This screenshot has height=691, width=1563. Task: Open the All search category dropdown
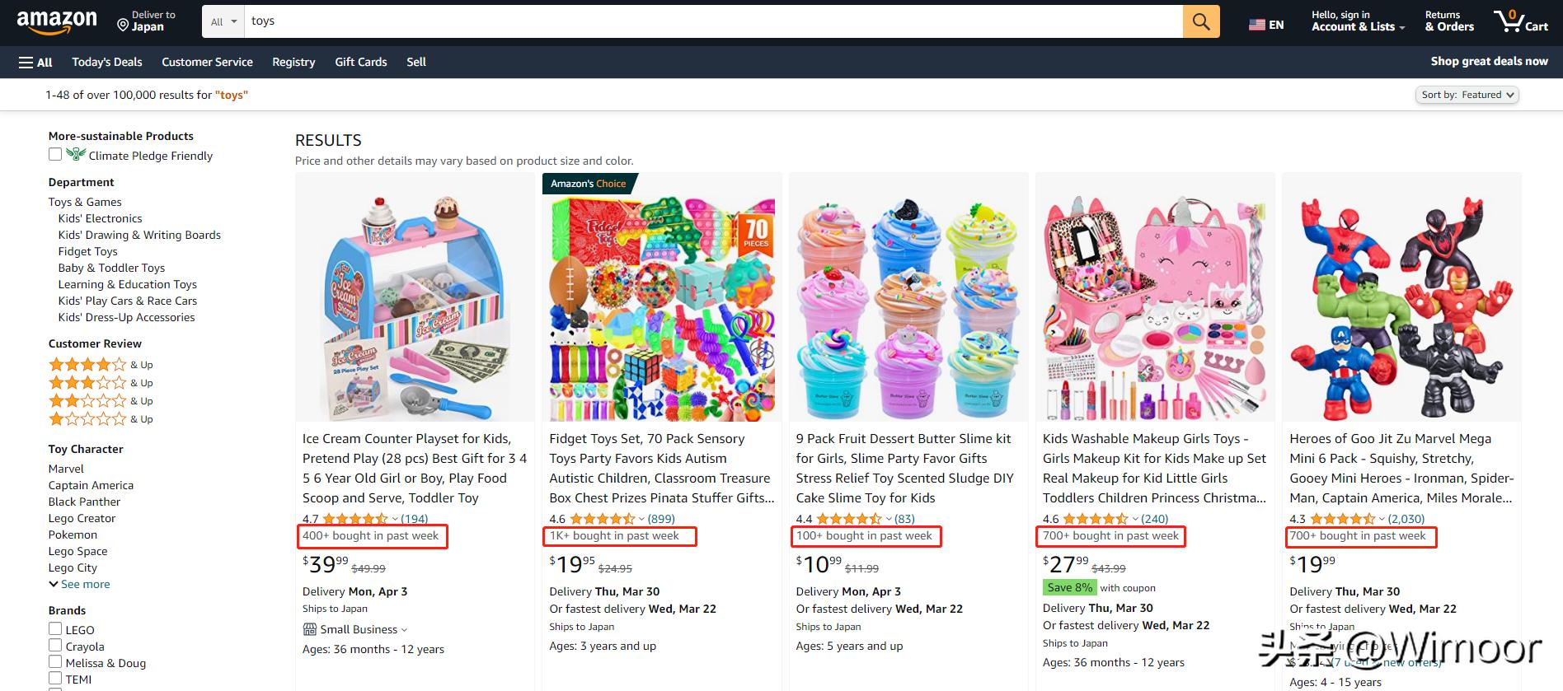pos(223,22)
